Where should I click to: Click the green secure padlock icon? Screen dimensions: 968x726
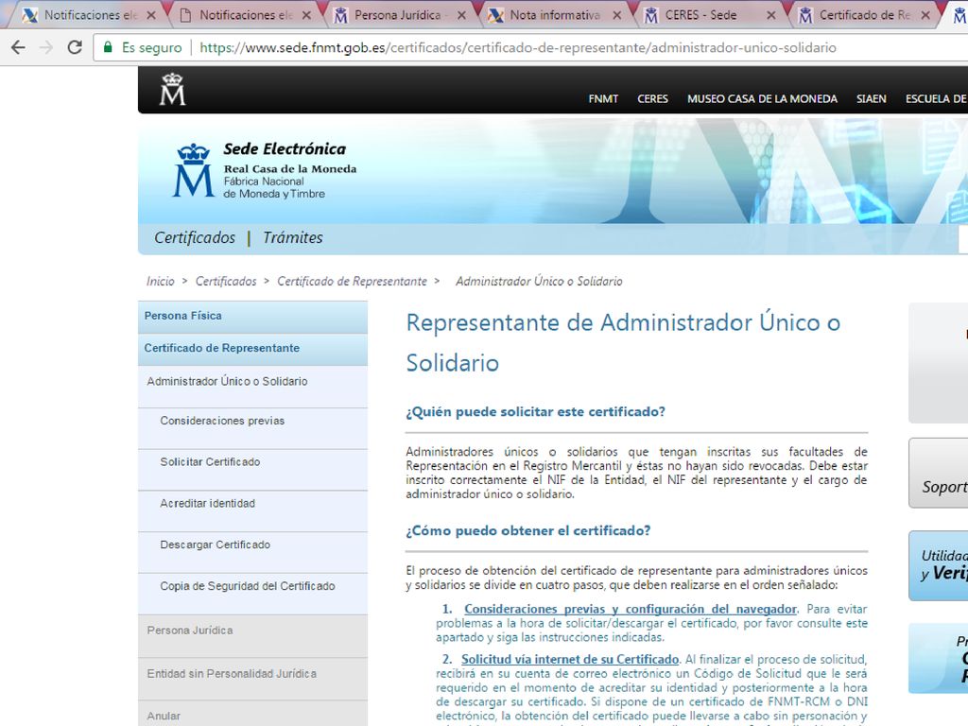point(108,47)
